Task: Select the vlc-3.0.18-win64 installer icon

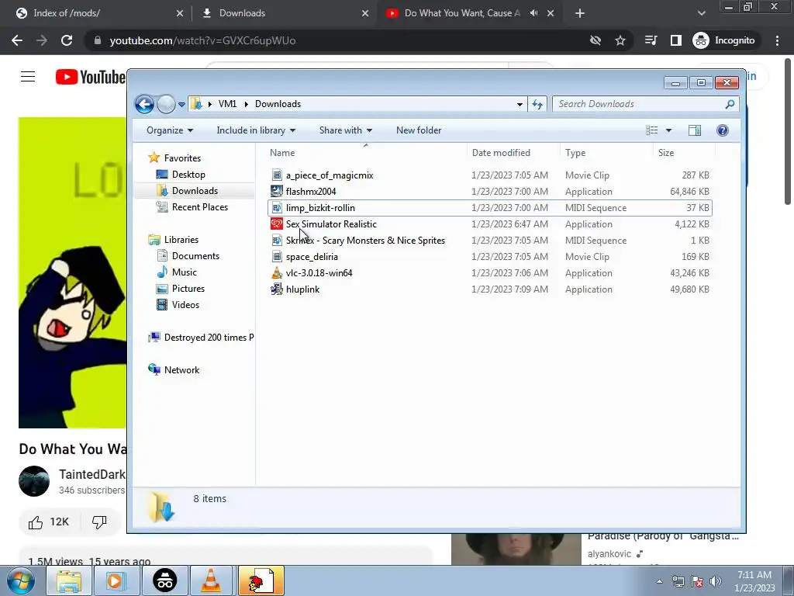Action: click(277, 272)
